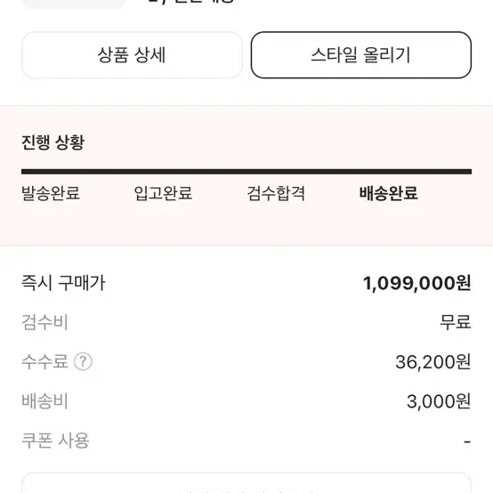Click the 수수료 fee label text

[x=44, y=361]
